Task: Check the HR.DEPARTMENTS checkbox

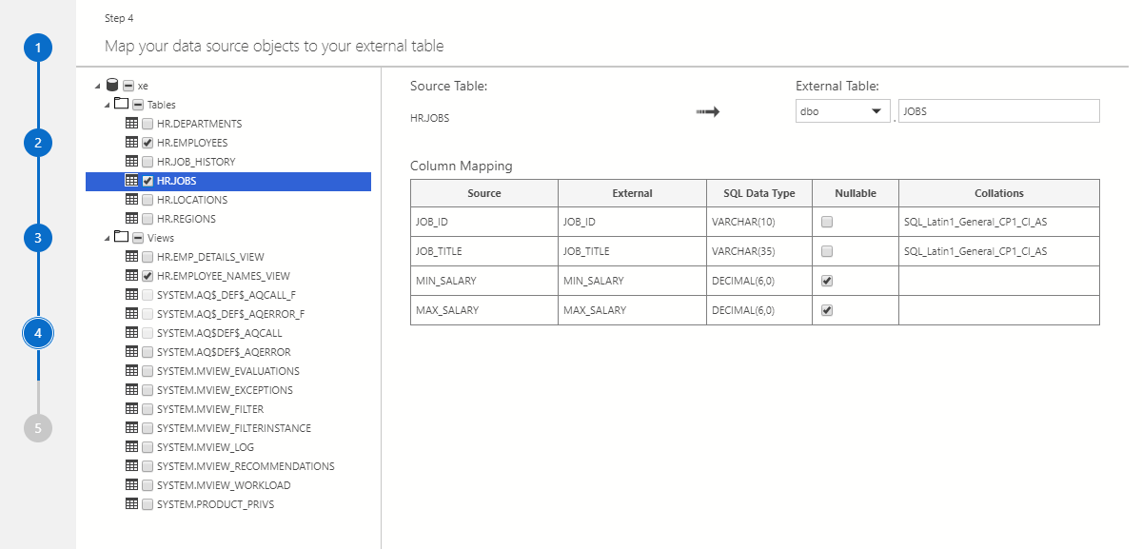Action: point(148,123)
